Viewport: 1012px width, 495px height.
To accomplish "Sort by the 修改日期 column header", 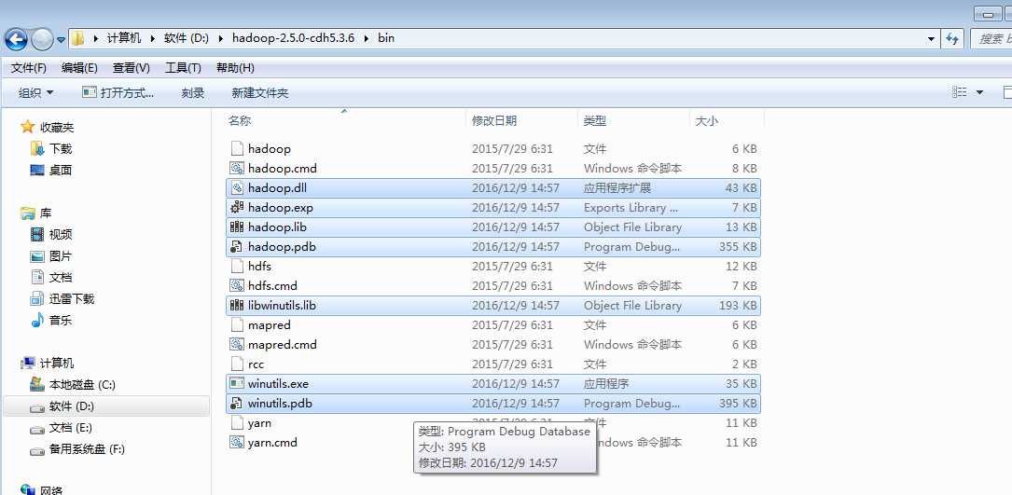I will pyautogui.click(x=521, y=120).
